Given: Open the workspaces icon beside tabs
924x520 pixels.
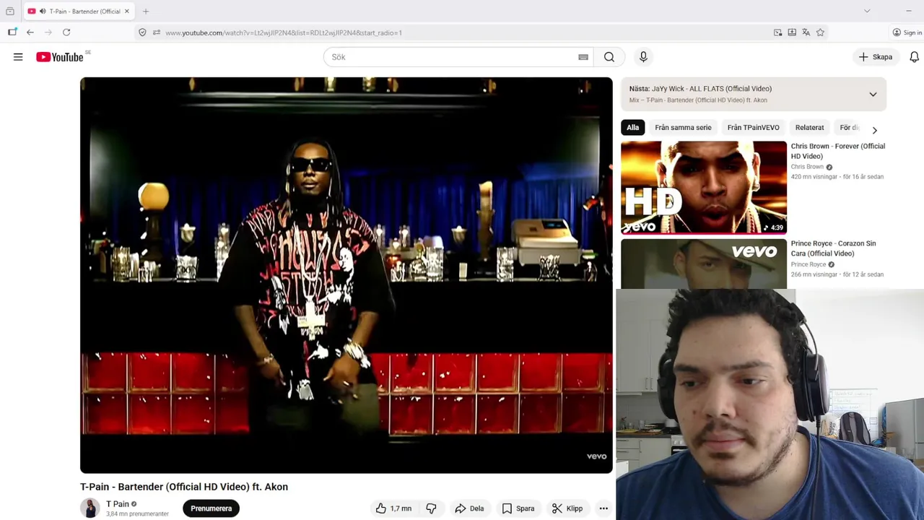Looking at the screenshot, I should point(10,12).
